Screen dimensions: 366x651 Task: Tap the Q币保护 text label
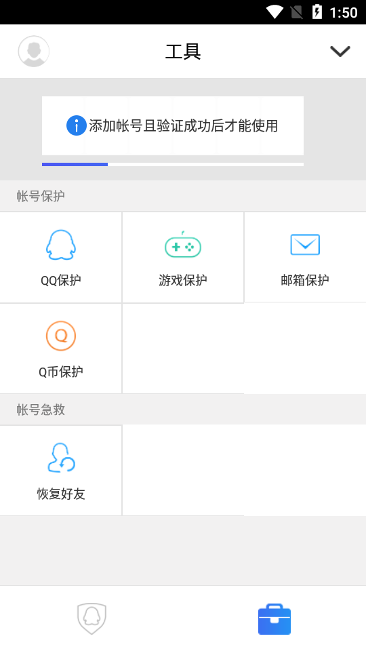tap(60, 372)
